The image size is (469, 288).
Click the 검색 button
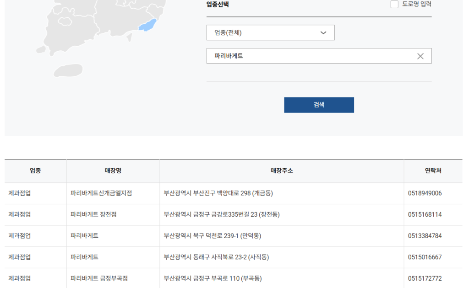click(x=319, y=105)
